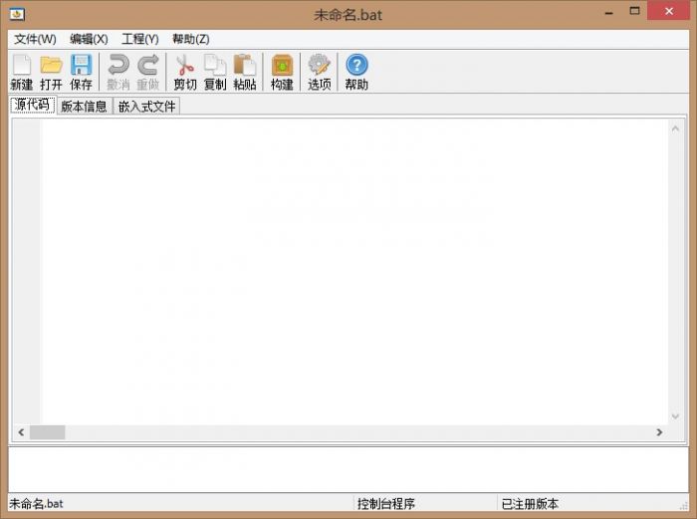
Task: Switch to the 版本信息 tab
Action: click(x=84, y=107)
